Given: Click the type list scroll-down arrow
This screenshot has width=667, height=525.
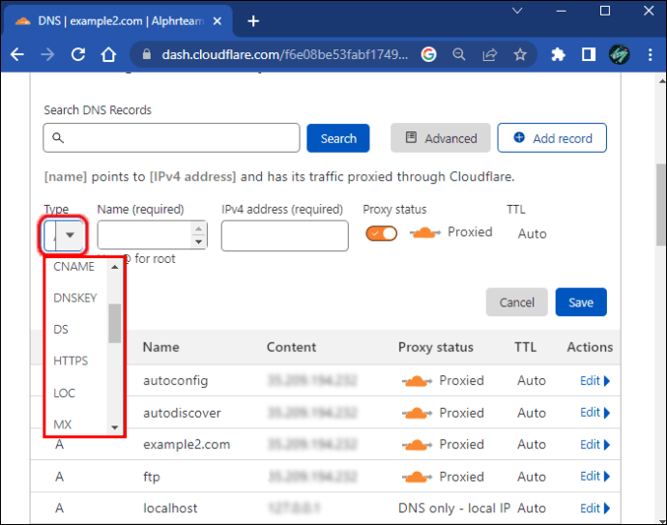Looking at the screenshot, I should click(114, 427).
